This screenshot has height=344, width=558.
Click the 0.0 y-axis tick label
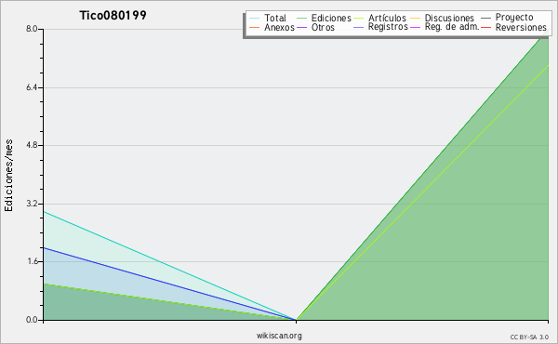(x=32, y=320)
